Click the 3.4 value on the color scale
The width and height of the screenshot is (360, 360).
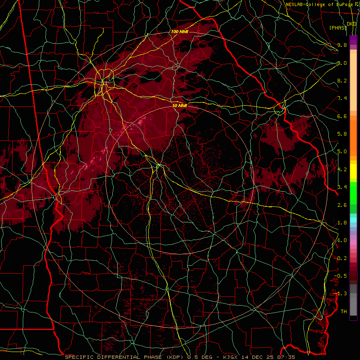pos(342,187)
